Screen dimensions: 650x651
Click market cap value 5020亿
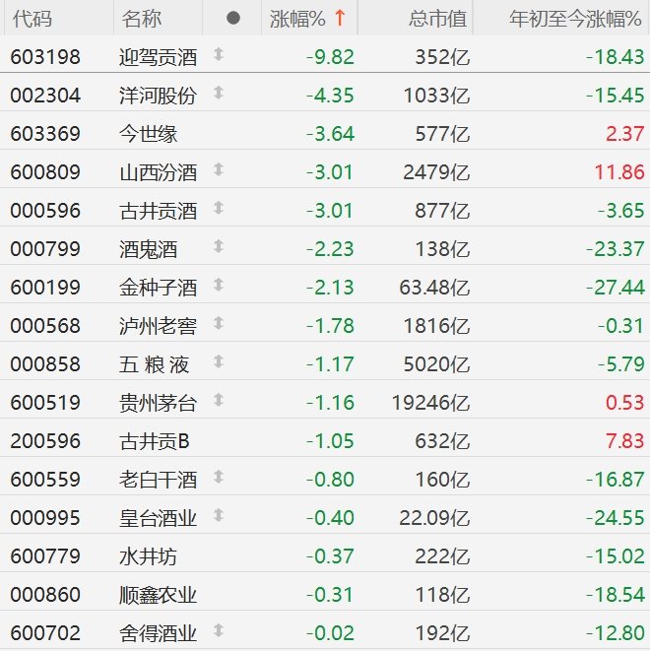tap(436, 364)
